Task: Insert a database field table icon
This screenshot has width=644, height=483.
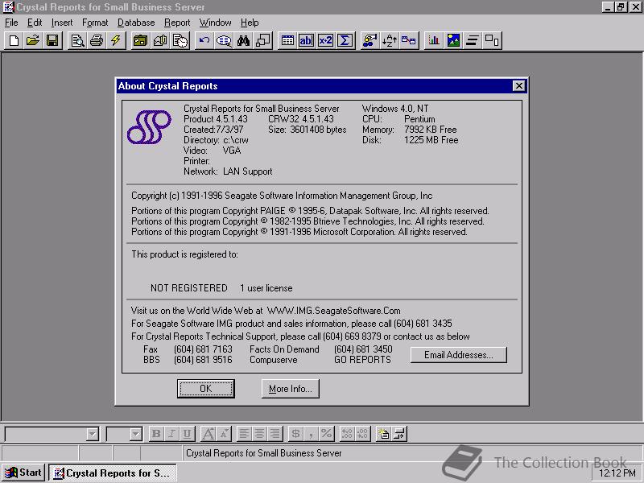Action: 287,41
